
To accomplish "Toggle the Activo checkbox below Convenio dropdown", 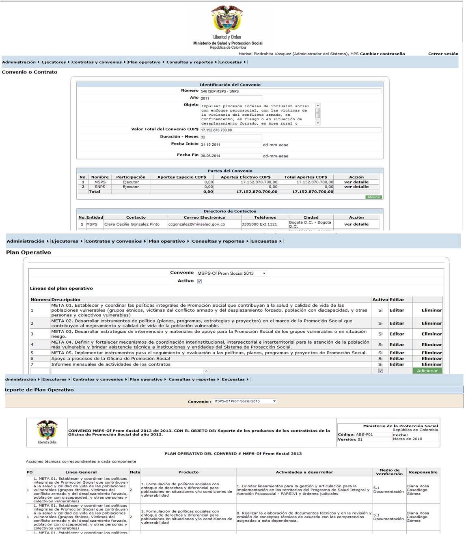I will point(199,281).
